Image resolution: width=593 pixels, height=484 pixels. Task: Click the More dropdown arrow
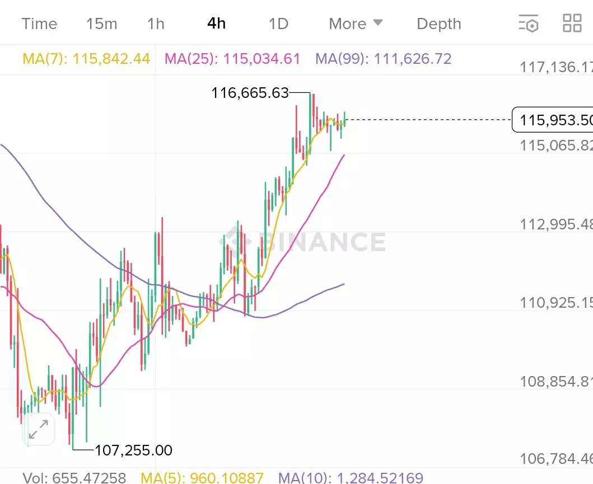click(378, 23)
